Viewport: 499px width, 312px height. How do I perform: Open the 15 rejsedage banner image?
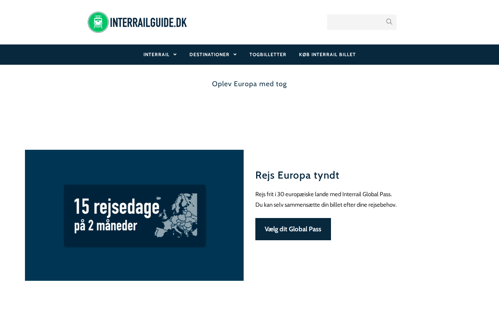click(134, 215)
